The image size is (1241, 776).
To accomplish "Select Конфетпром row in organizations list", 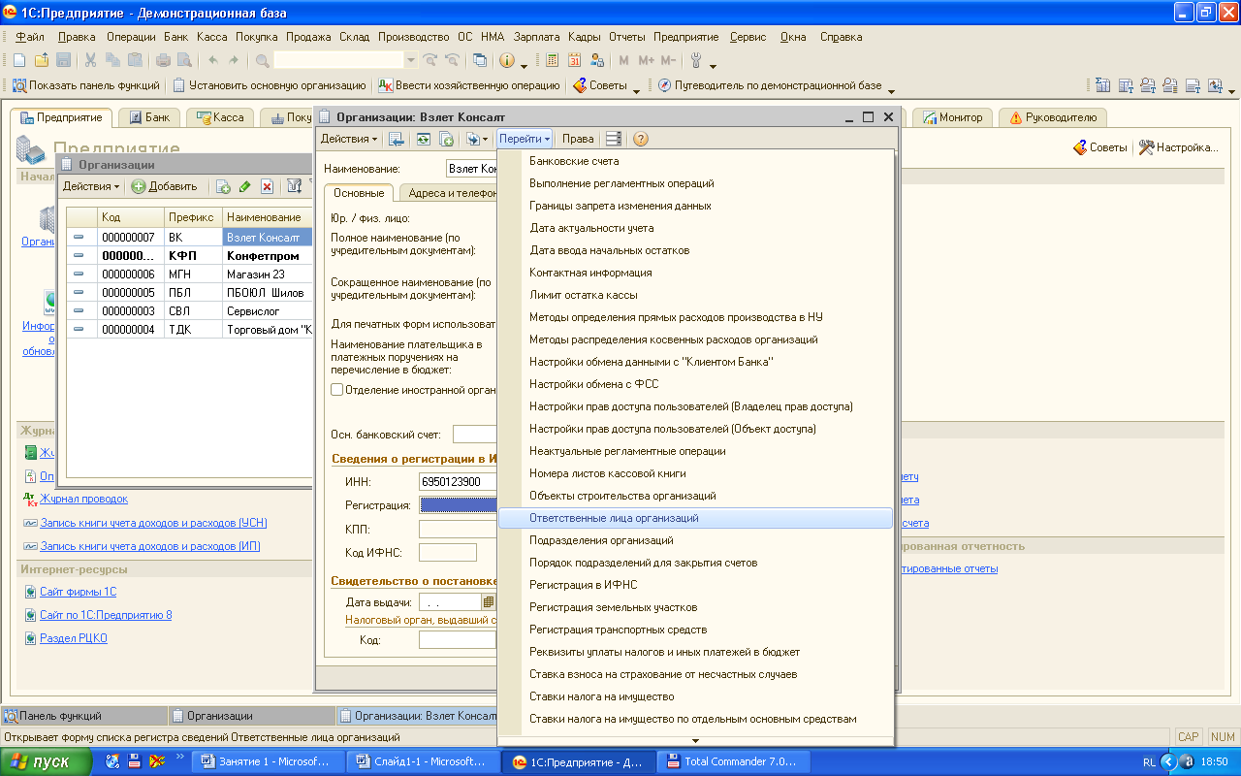I will click(x=189, y=256).
